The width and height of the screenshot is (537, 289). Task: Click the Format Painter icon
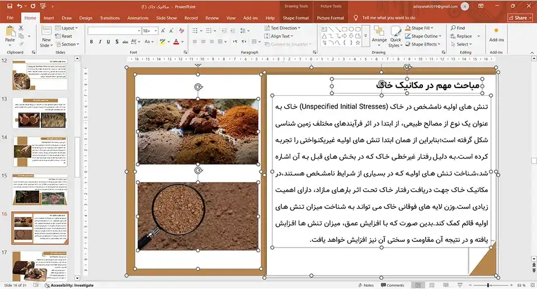click(x=21, y=44)
